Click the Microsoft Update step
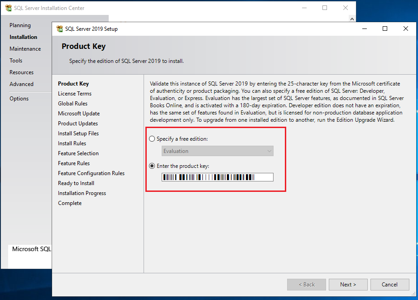This screenshot has height=300, width=418. (79, 114)
